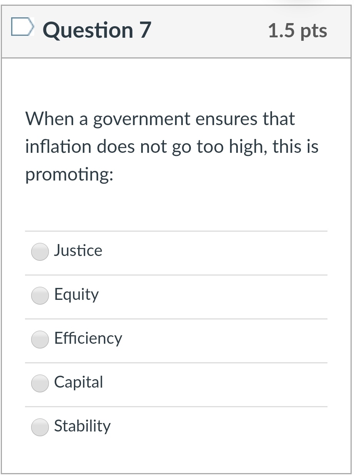Click the bookmark flag icon beside Question 7
354x475 pixels.
pos(22,27)
